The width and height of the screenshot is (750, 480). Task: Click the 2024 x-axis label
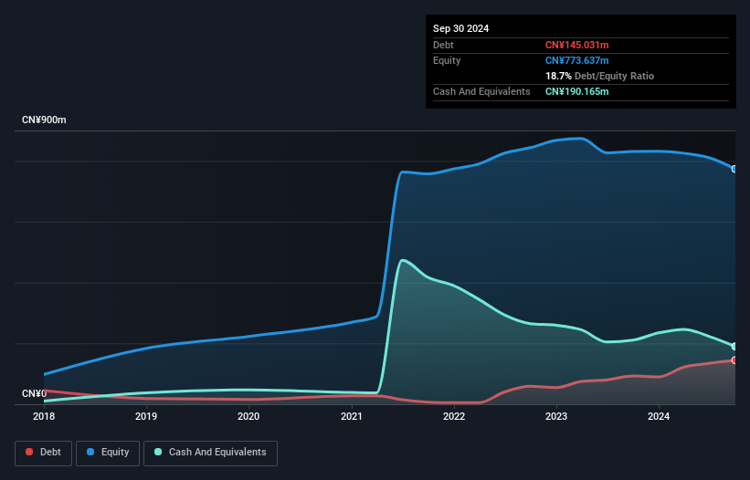coord(659,416)
